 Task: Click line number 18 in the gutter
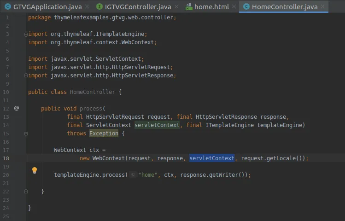pyautogui.click(x=6, y=158)
